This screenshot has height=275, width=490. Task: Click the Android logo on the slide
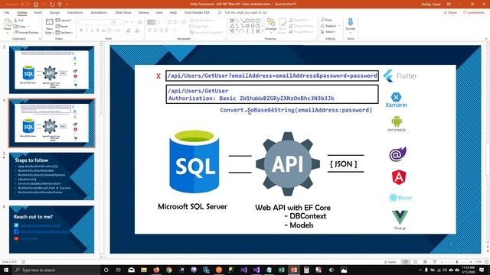pos(397,124)
